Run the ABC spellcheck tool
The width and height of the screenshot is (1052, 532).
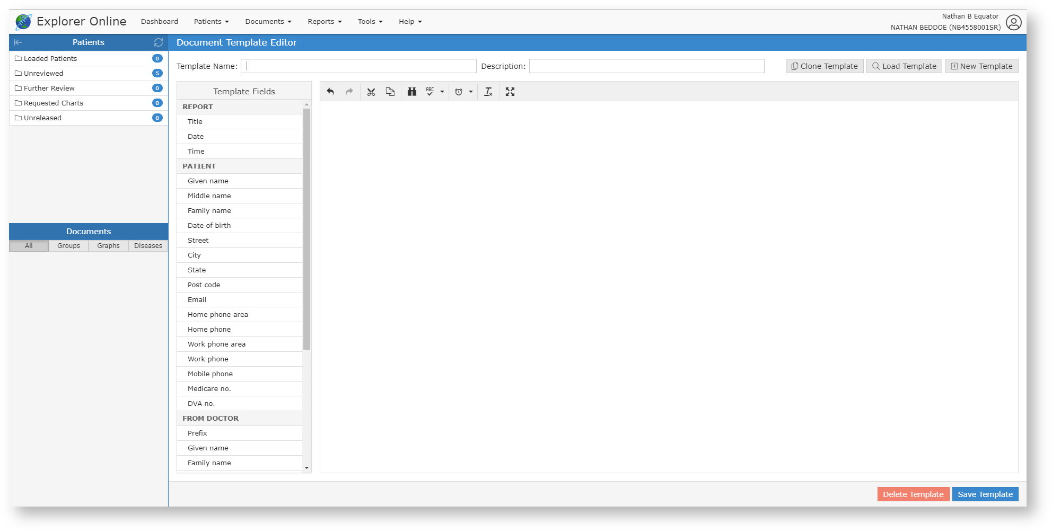coord(429,92)
